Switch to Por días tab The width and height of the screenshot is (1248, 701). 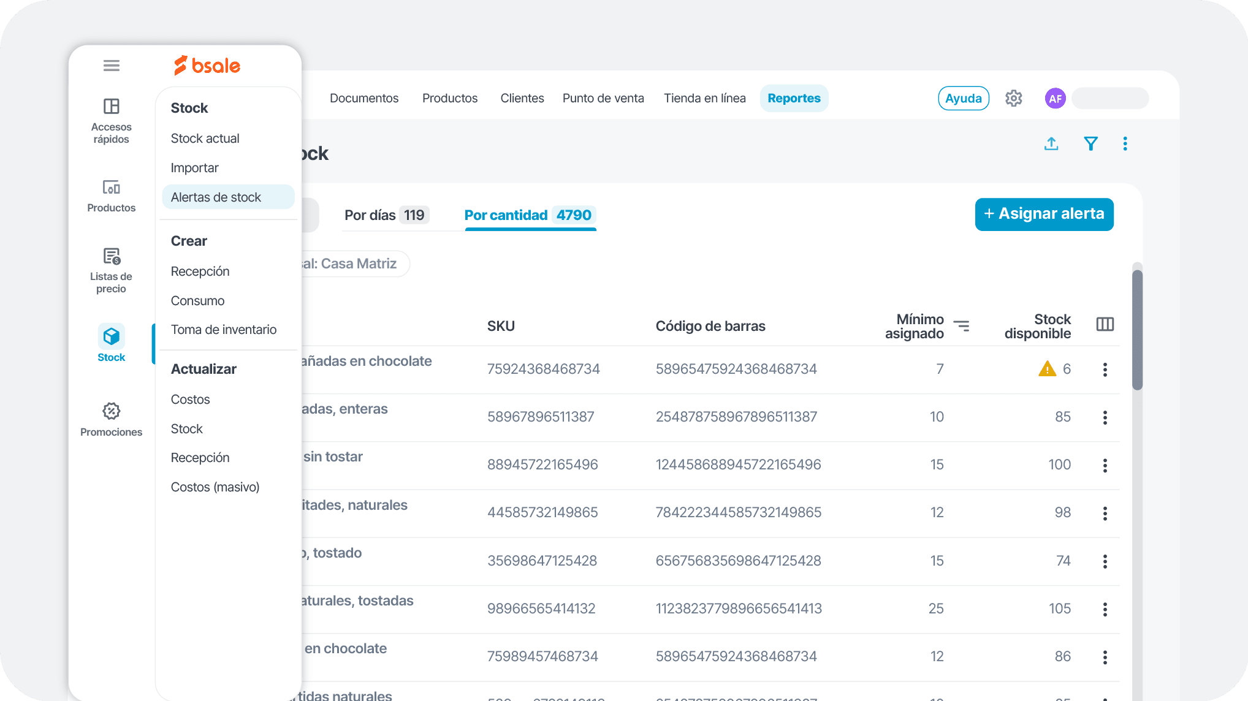coord(386,215)
